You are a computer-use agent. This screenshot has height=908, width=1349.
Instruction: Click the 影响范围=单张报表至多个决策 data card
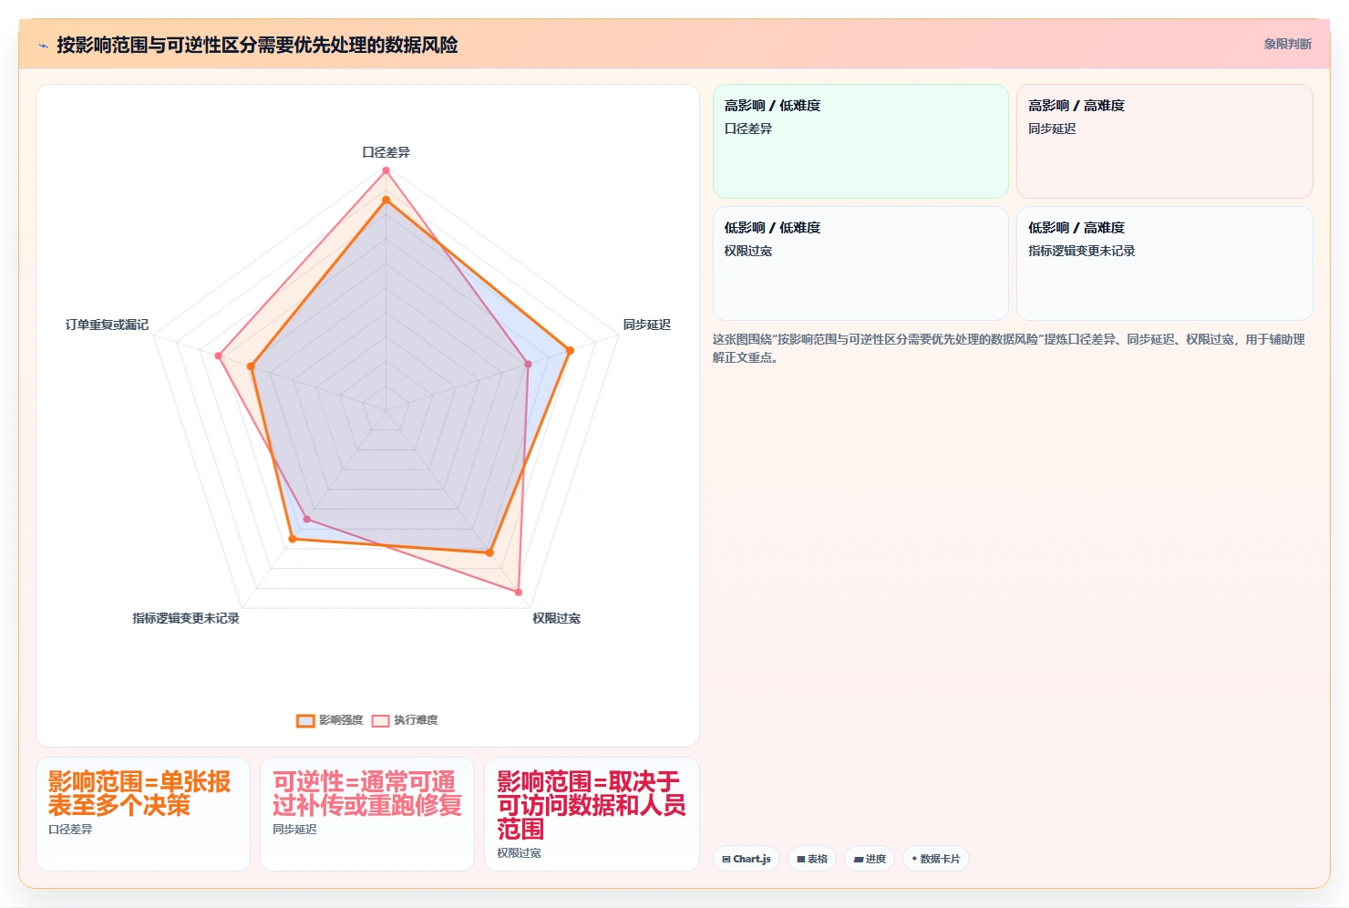(143, 813)
